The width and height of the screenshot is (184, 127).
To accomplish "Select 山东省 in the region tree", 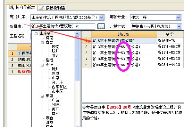I will pyautogui.click(x=45, y=33).
